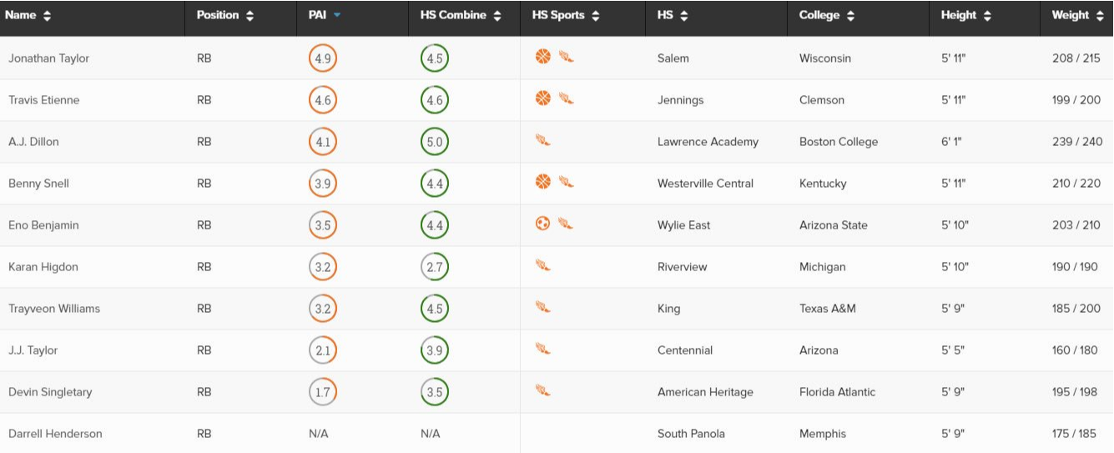Sort table by HS Combine header
The height and width of the screenshot is (453, 1114).
461,16
